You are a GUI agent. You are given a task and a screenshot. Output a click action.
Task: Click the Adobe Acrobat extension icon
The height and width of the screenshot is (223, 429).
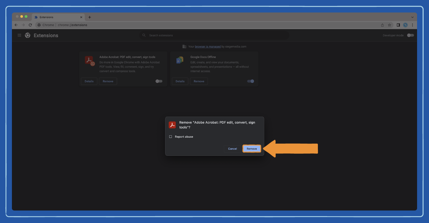[x=89, y=60]
